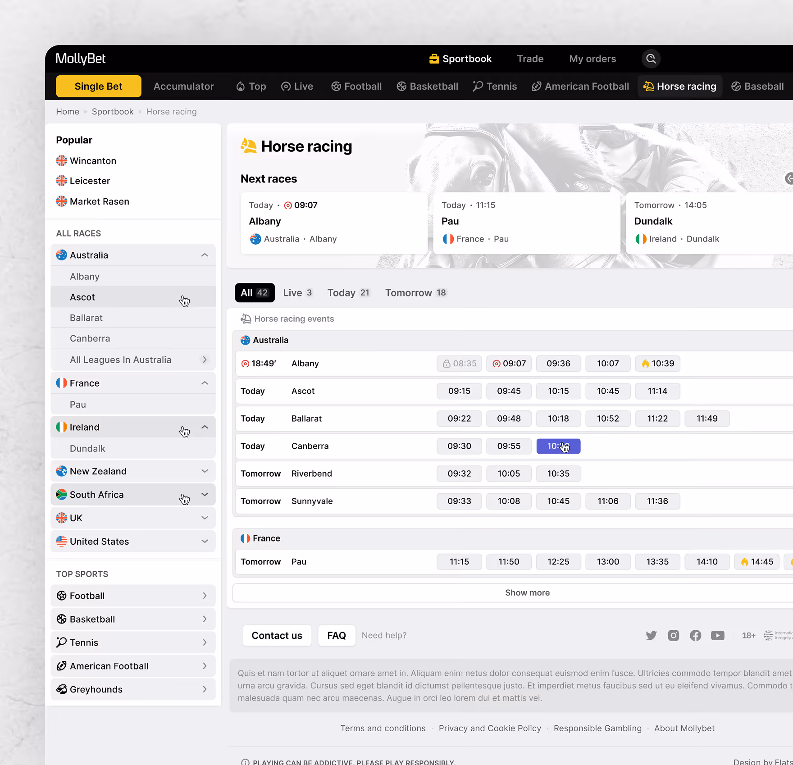Screen dimensions: 793x765
Task: Click the South Africa flag icon
Action: coord(62,495)
